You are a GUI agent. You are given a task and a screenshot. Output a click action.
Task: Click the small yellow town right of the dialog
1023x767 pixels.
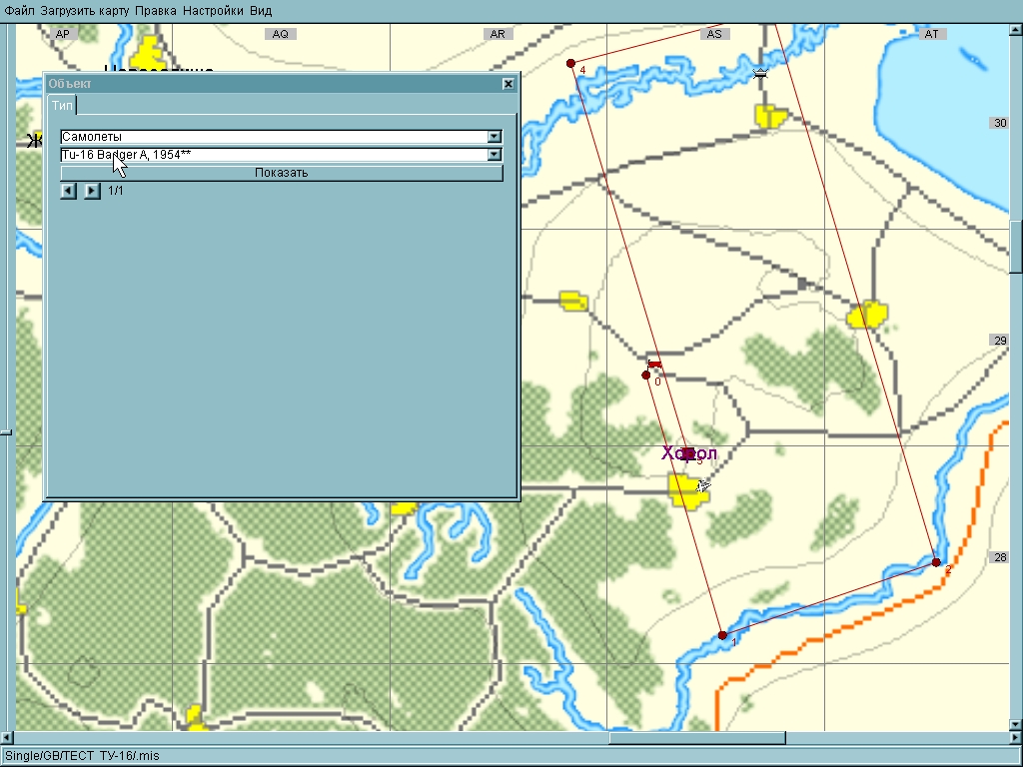tap(573, 301)
